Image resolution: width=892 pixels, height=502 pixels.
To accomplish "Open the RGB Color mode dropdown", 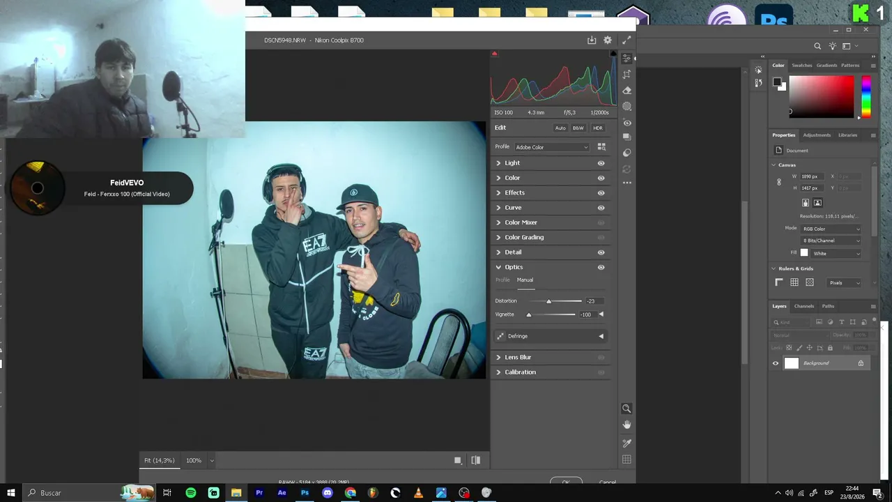I will [x=831, y=229].
